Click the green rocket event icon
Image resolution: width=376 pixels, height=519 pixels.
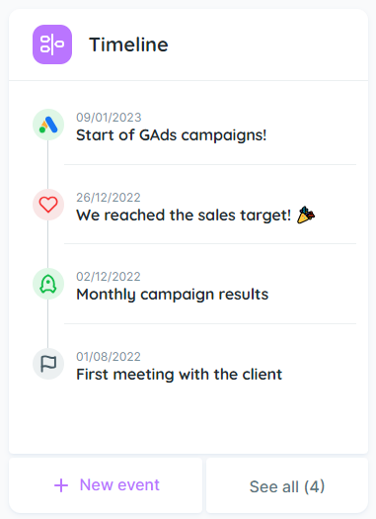click(48, 284)
